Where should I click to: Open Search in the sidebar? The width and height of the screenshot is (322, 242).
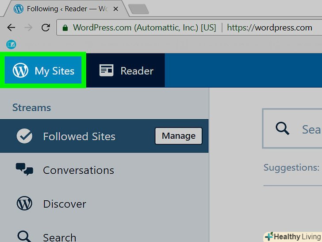click(104, 231)
